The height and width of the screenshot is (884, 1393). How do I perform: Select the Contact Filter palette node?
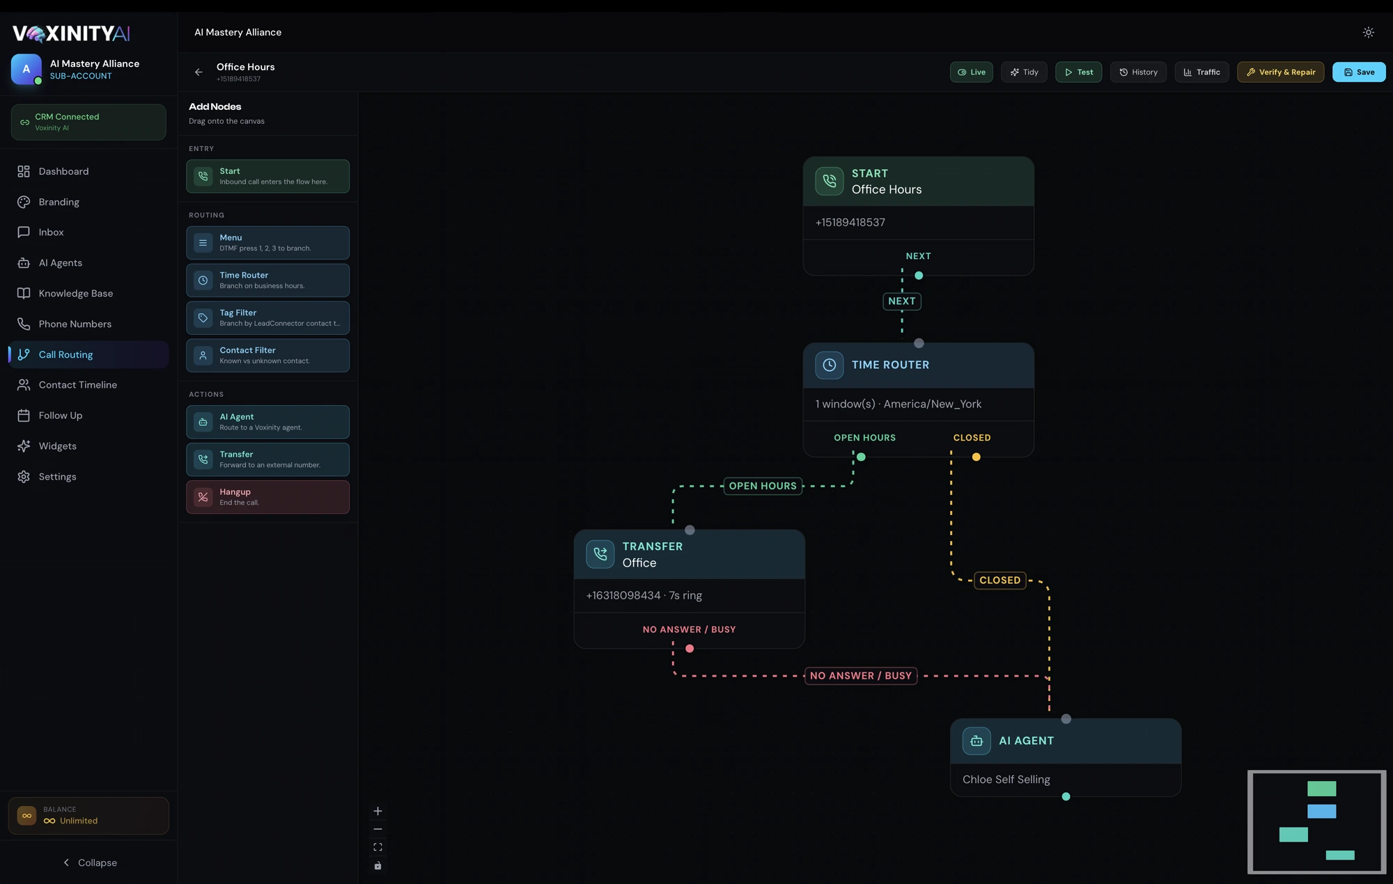click(267, 356)
